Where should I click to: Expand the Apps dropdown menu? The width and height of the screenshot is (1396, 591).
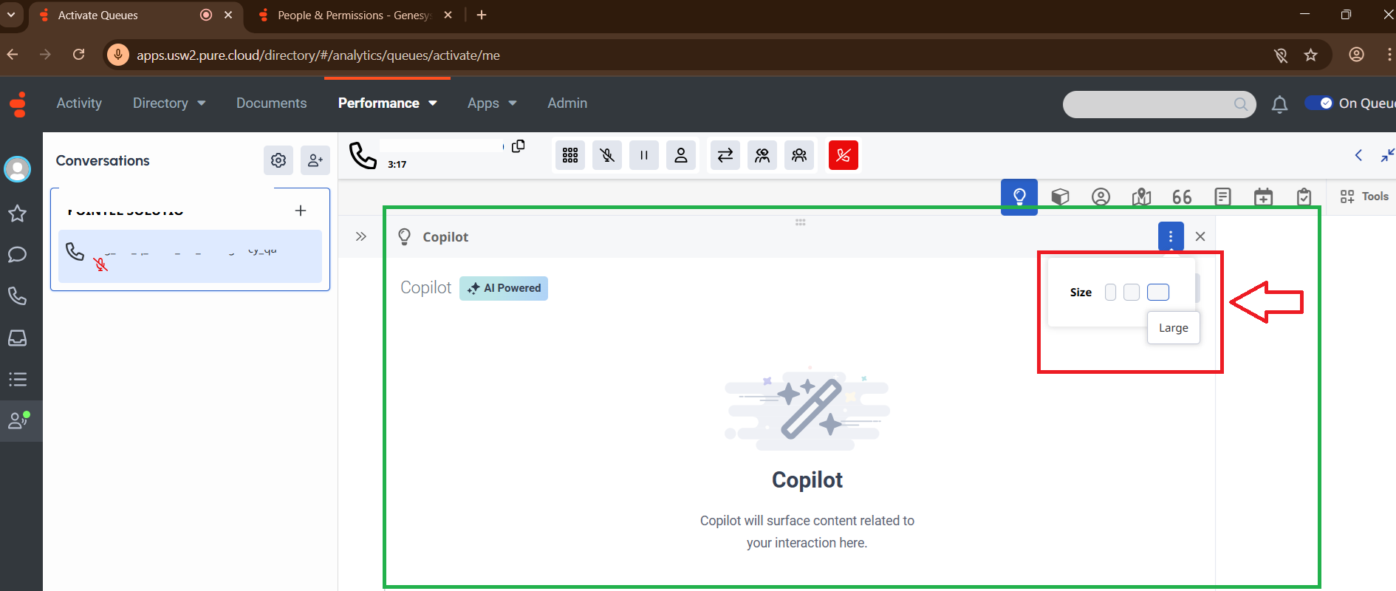(492, 103)
